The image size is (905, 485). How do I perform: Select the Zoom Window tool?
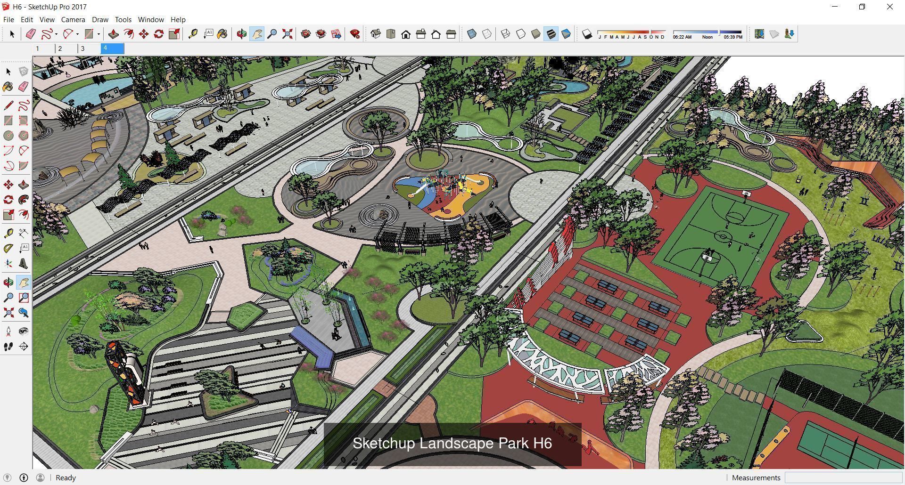(x=23, y=298)
